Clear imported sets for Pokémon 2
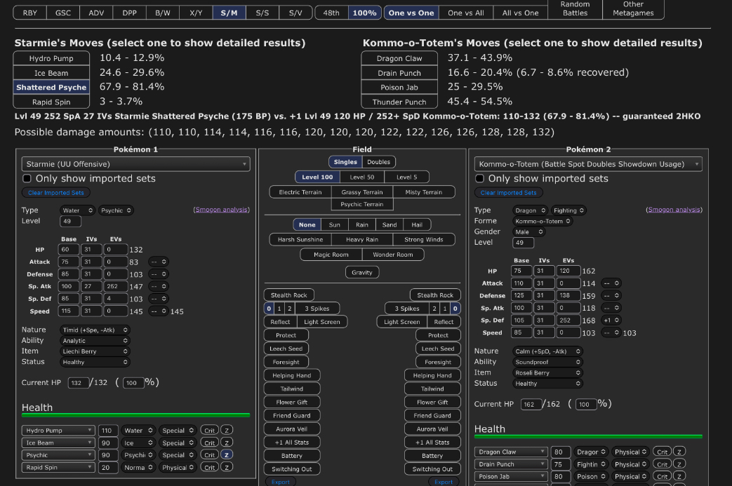This screenshot has width=732, height=486. click(x=508, y=193)
